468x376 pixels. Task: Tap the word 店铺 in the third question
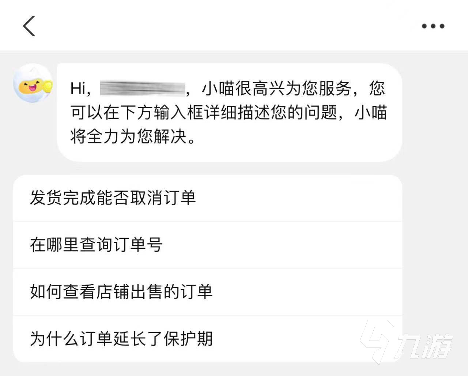(x=113, y=292)
